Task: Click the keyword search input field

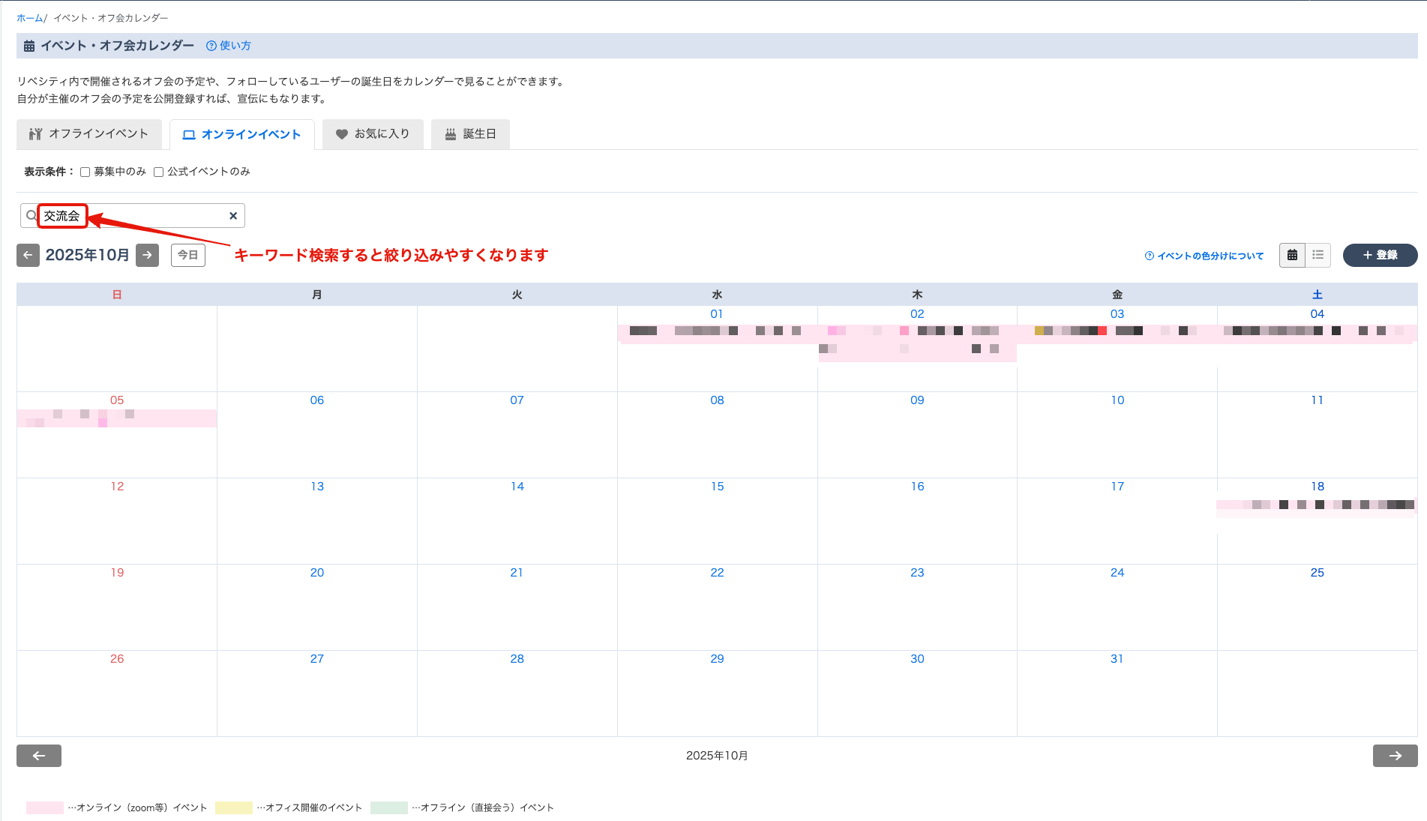Action: (150, 216)
